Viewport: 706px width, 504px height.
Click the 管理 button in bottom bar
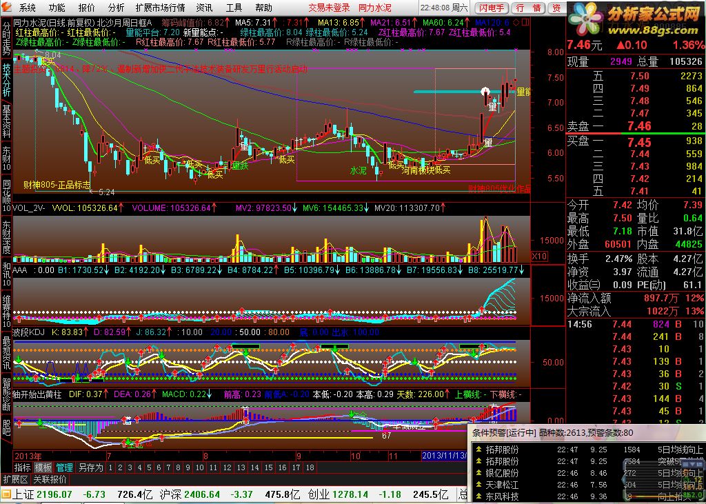[x=64, y=467]
